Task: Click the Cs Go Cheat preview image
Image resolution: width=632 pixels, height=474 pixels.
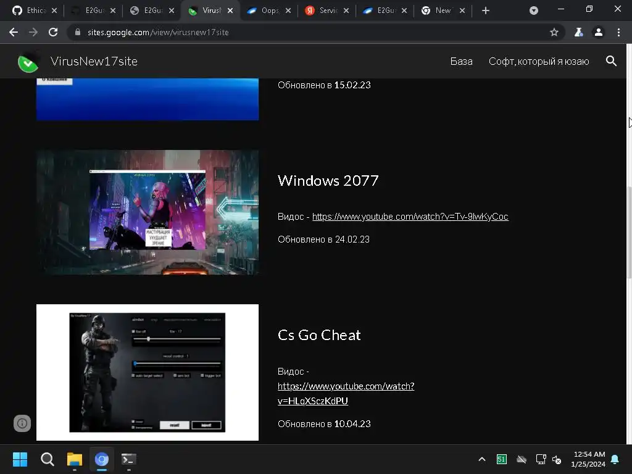Action: (x=147, y=372)
